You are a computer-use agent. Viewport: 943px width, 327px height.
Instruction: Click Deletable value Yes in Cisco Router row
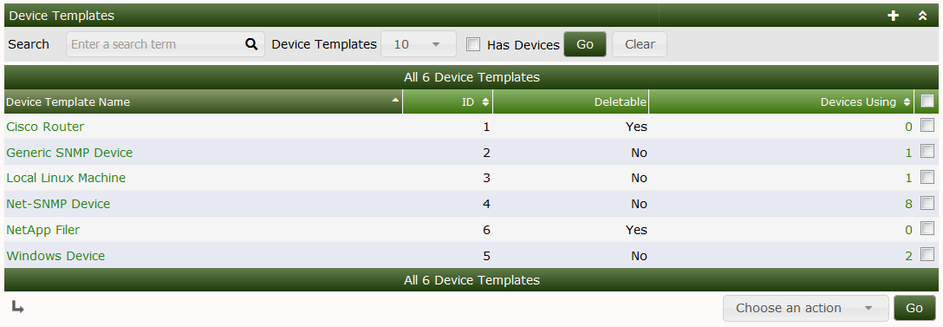(636, 127)
